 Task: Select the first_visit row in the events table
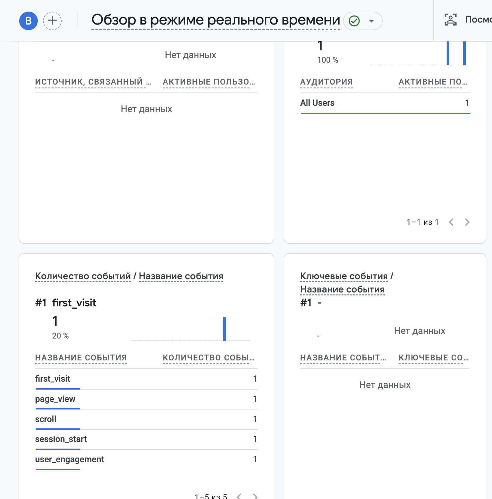click(146, 379)
